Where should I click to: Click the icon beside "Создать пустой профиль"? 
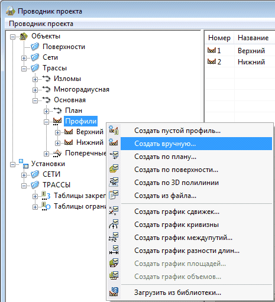click(x=114, y=130)
